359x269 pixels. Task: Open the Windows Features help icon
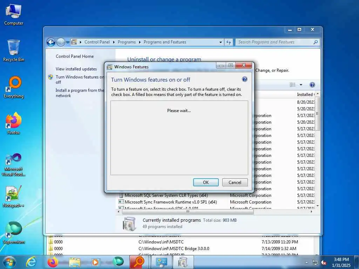click(244, 80)
